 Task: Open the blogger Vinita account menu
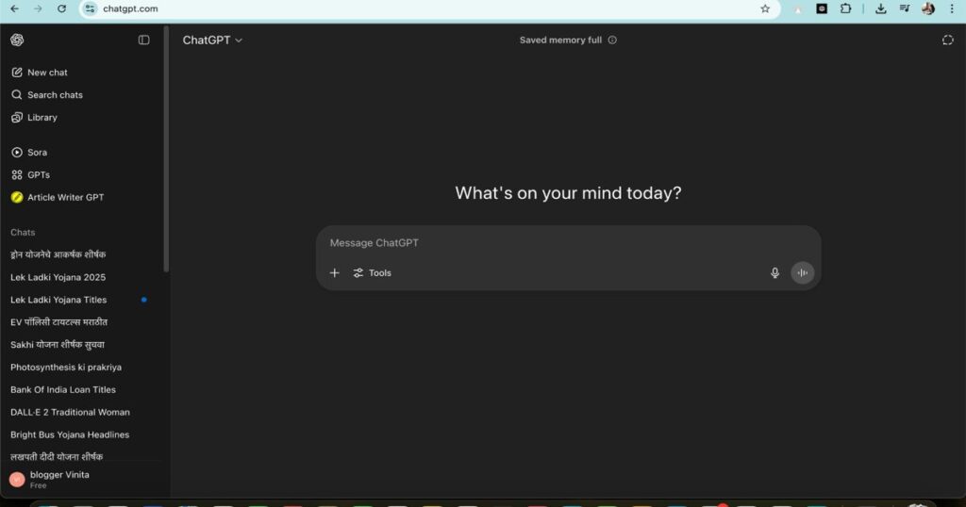coord(81,480)
